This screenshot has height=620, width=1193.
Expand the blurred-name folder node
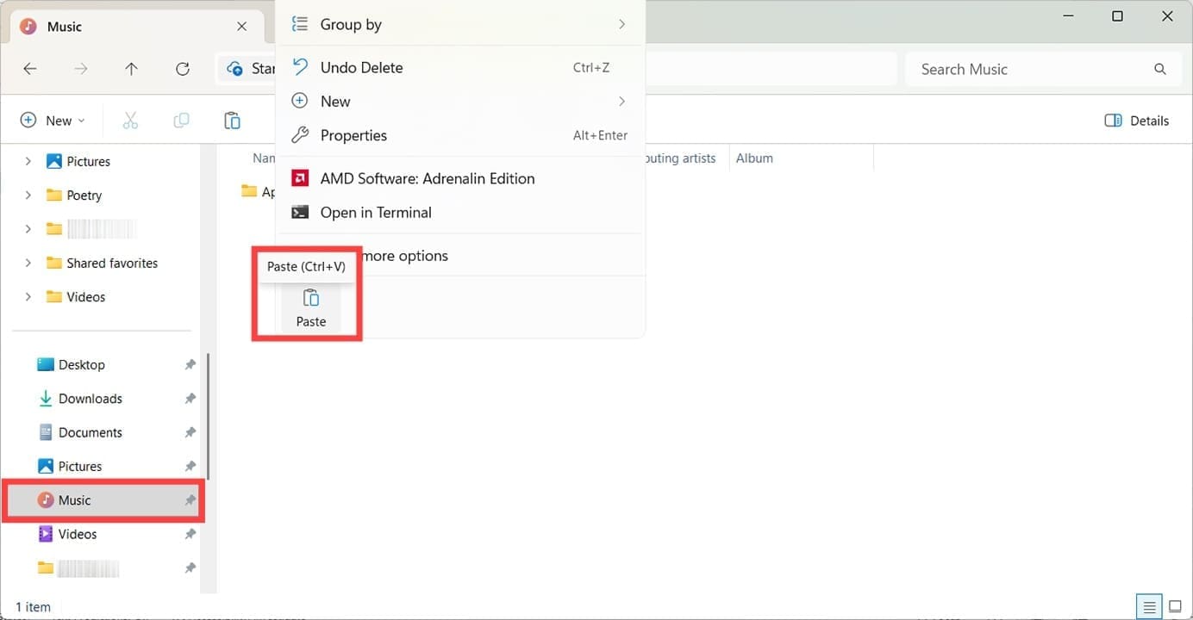click(x=28, y=229)
